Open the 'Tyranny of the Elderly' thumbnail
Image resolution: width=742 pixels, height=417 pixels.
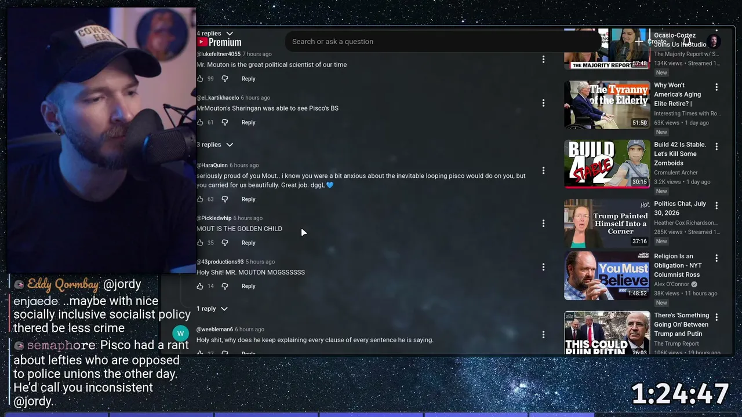click(607, 105)
